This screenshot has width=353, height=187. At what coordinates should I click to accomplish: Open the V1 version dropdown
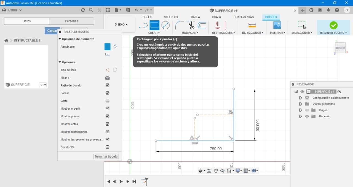tap(43, 85)
